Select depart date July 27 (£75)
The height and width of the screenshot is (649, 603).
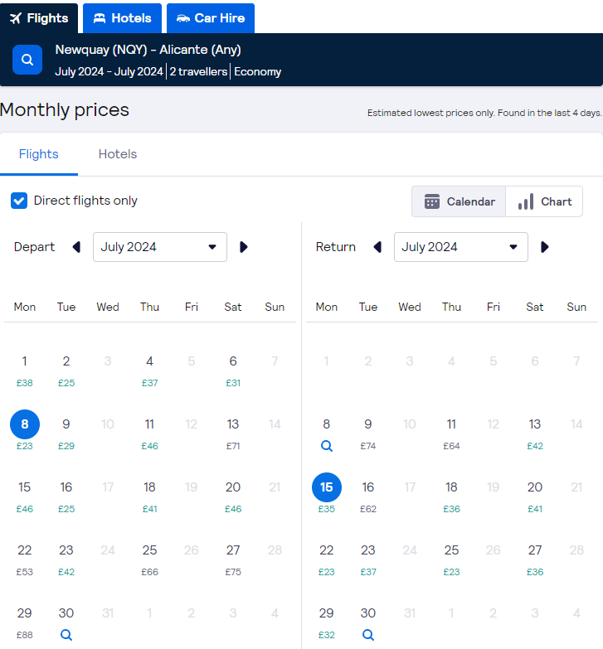(x=233, y=559)
